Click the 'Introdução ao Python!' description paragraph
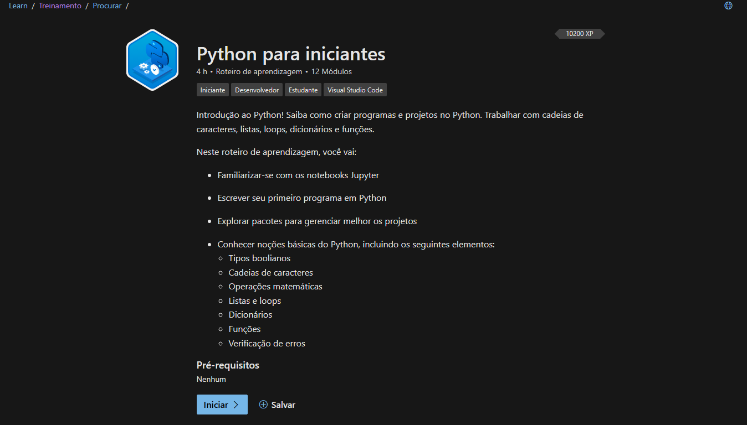747x425 pixels. (390, 122)
